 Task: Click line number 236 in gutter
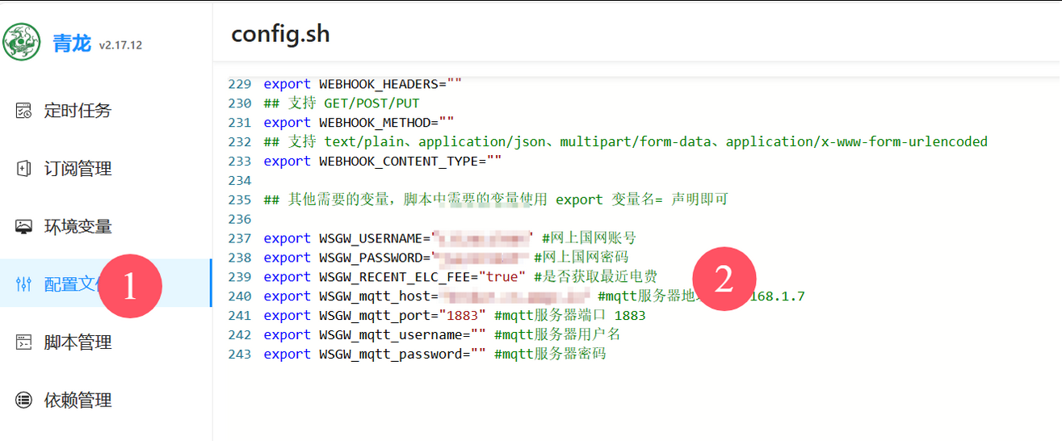coord(240,219)
